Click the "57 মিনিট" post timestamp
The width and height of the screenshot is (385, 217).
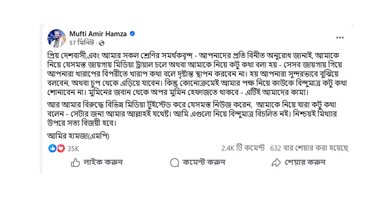click(81, 42)
